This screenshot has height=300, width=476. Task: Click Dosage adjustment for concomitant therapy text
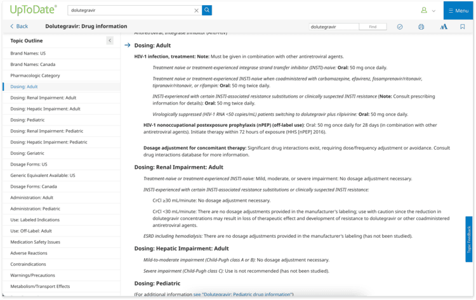[x=195, y=148]
